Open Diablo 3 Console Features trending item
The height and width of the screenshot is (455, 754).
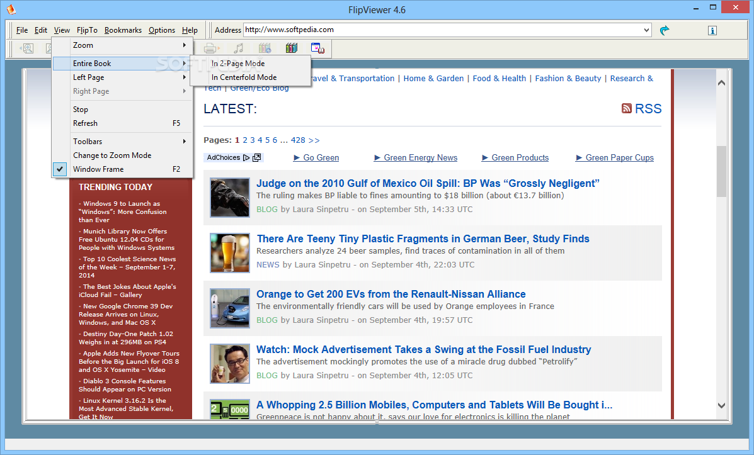(125, 385)
